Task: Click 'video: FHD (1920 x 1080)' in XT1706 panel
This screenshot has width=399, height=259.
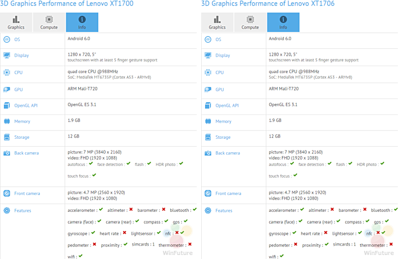Action: (294, 198)
